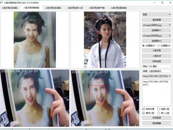Toggle the 查找人脸 checkbox

pyautogui.click(x=144, y=113)
